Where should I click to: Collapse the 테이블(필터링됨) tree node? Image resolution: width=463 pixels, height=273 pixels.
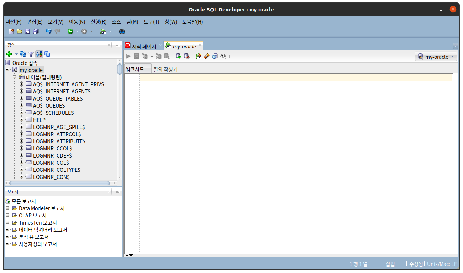point(15,77)
